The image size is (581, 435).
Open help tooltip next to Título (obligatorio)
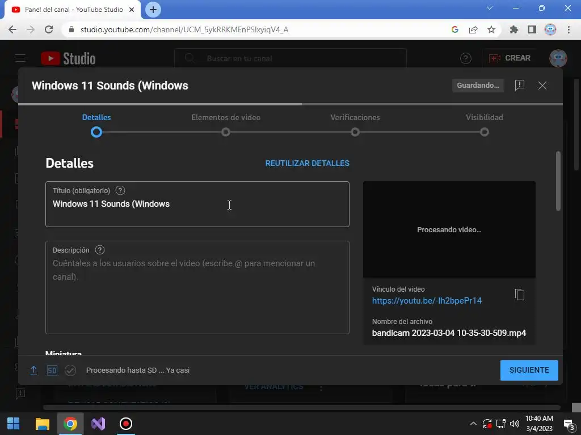tap(120, 190)
